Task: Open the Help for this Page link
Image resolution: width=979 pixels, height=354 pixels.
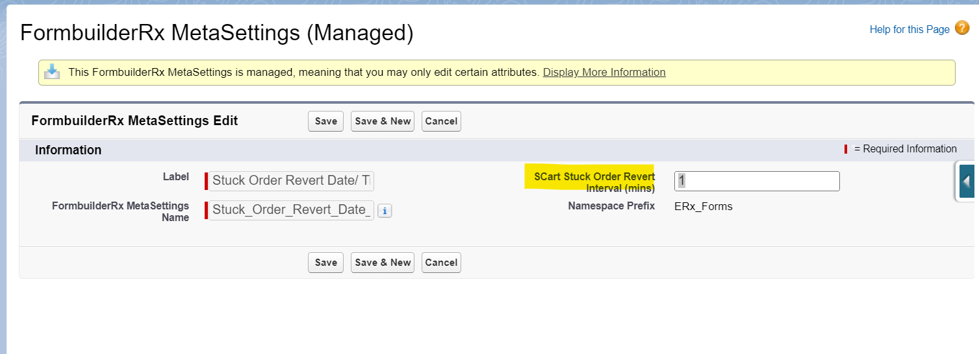Action: click(x=909, y=30)
